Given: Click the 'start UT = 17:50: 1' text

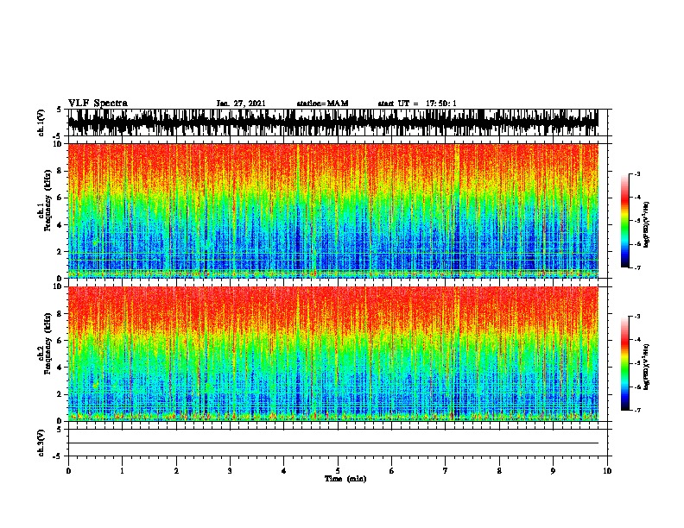Looking at the screenshot, I should pyautogui.click(x=417, y=104).
